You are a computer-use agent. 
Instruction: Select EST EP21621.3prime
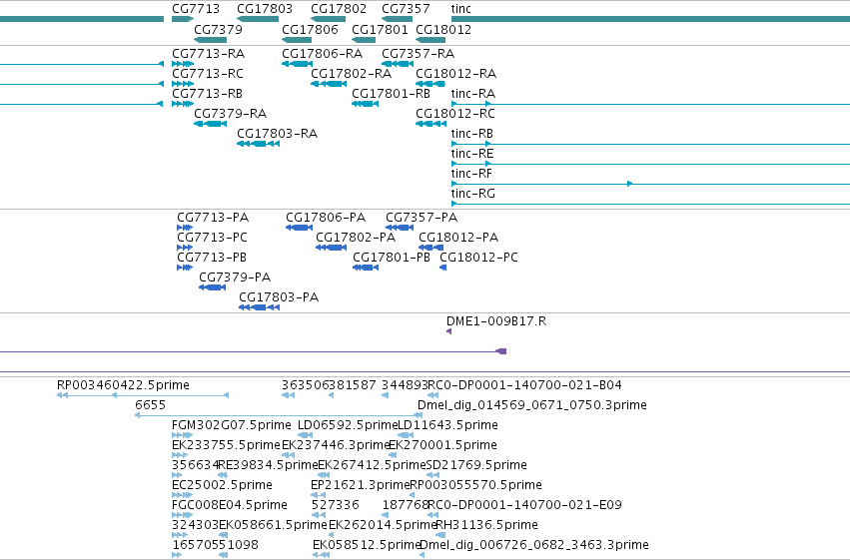319,495
